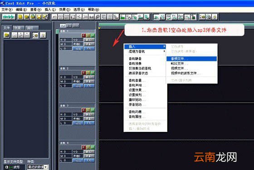The image size is (254, 170).
Task: Mute track 1 with green M button
Action: pos(93,35)
